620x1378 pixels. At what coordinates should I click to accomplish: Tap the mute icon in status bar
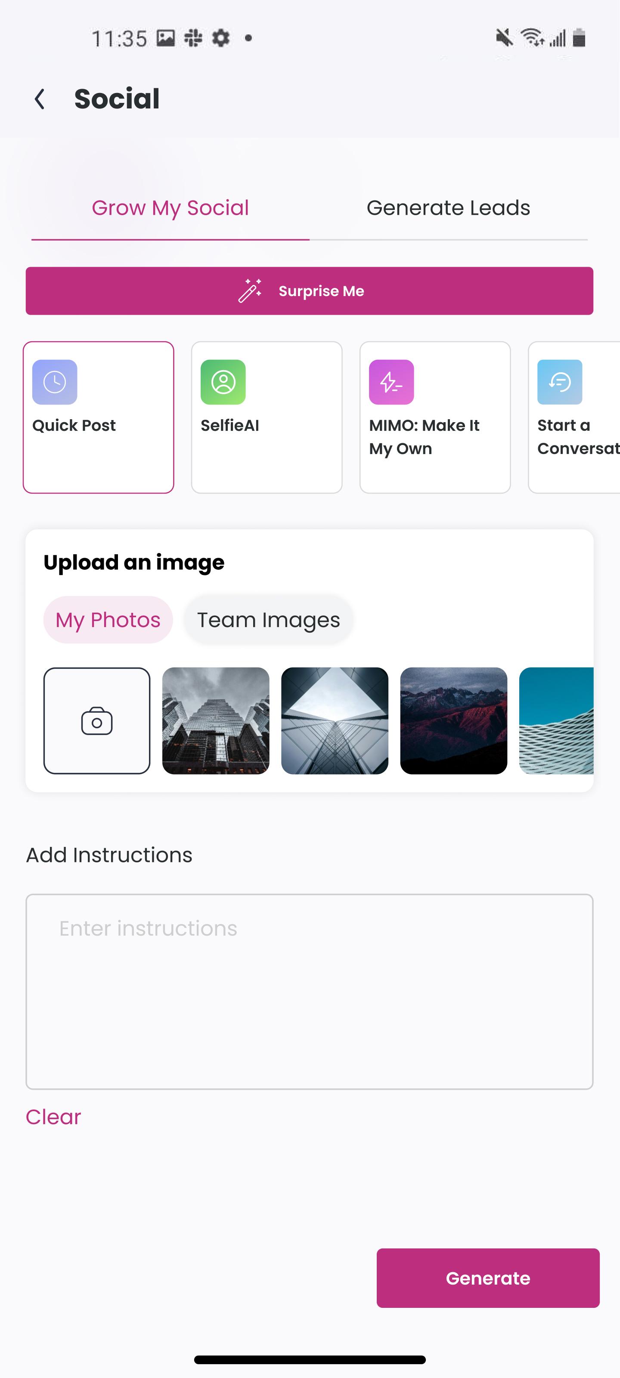point(504,38)
